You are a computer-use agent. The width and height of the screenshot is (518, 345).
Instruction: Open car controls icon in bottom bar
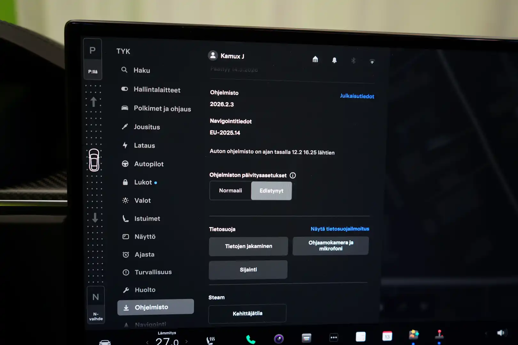pyautogui.click(x=105, y=342)
